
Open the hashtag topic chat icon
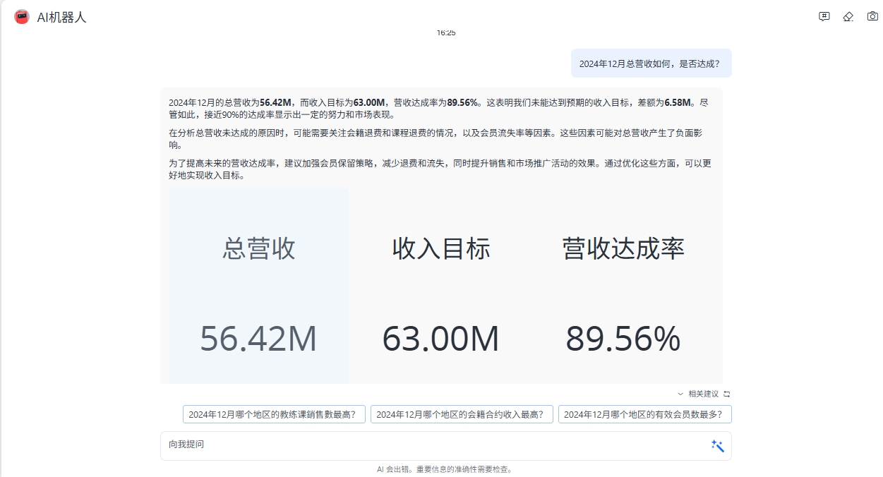click(x=824, y=17)
